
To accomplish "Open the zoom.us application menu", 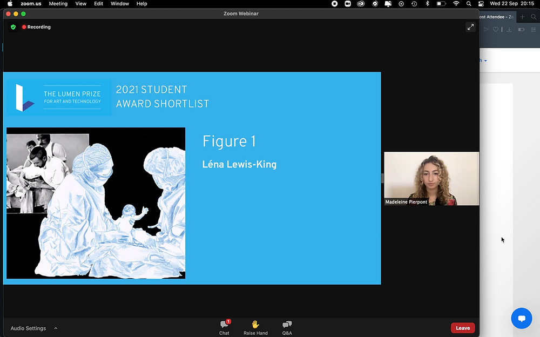I will 31,4.
